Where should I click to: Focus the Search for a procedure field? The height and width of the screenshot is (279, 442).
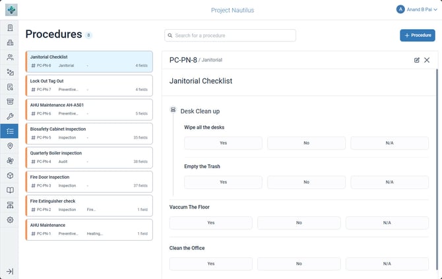point(230,36)
